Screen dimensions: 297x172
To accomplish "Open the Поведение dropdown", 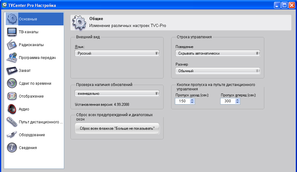I will (218, 53).
